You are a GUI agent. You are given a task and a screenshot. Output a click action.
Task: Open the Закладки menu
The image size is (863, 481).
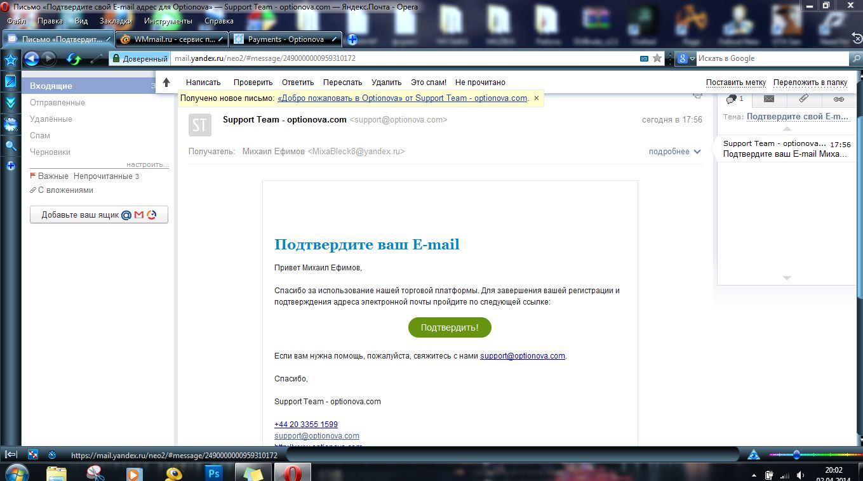click(116, 21)
